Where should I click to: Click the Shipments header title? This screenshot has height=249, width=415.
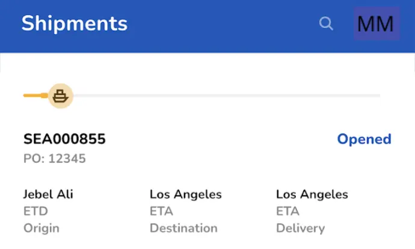[75, 23]
